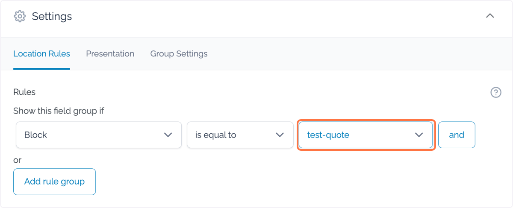Click the Settings gear icon
Viewport: 513px width, 208px height.
[x=19, y=17]
